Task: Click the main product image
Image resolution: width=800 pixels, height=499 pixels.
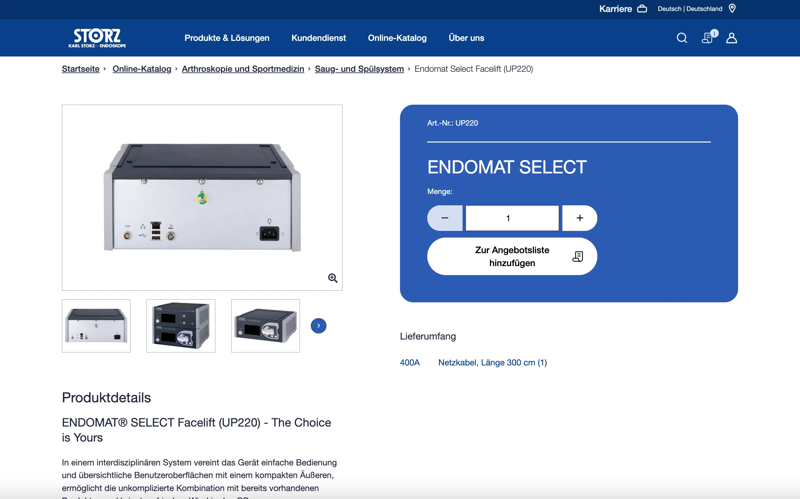Action: coord(202,197)
